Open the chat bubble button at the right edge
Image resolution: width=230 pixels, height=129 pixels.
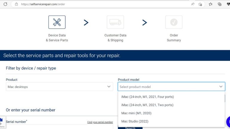pos(228,122)
